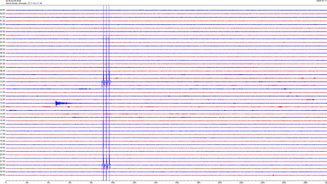Click the 6m tick on the minute axis

pos(70,183)
